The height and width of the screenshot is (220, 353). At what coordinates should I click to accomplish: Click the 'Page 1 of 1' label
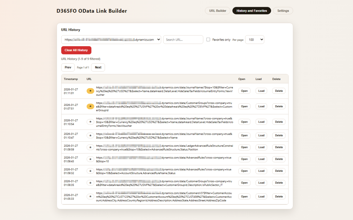coord(83,67)
